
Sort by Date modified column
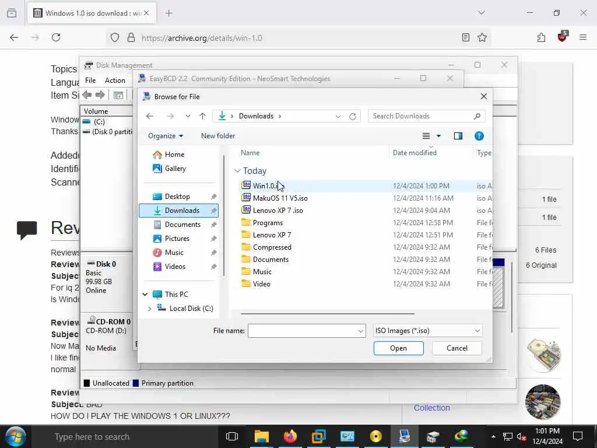click(415, 153)
